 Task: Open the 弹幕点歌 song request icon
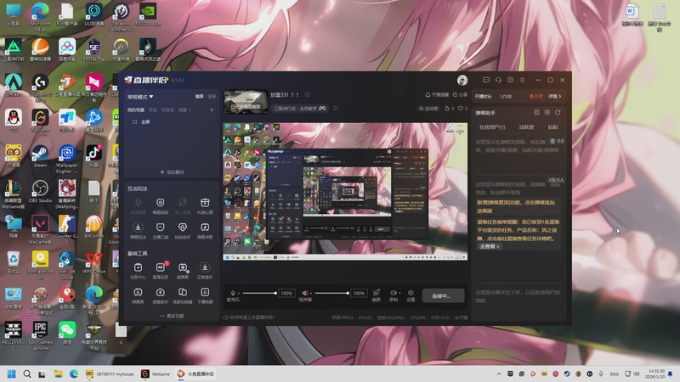pos(205,230)
